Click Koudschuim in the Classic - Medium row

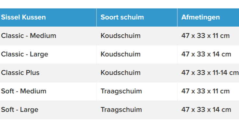click(x=120, y=36)
